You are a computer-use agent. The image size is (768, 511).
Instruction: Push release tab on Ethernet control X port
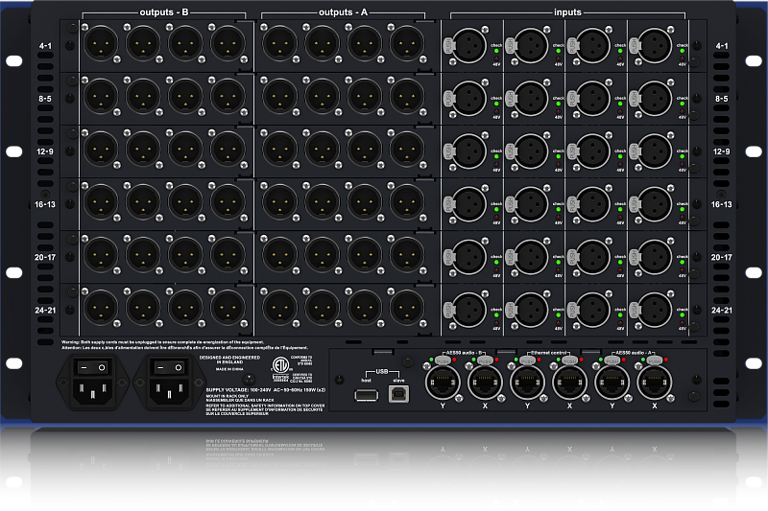click(569, 360)
